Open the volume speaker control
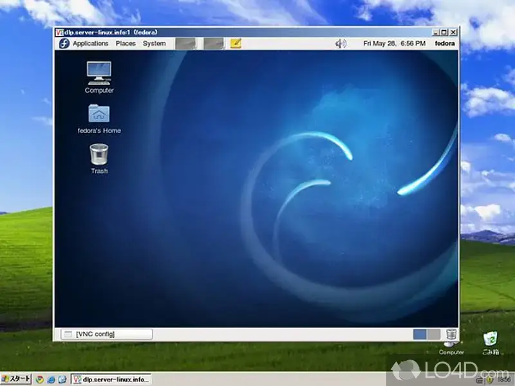The height and width of the screenshot is (386, 515). click(341, 43)
